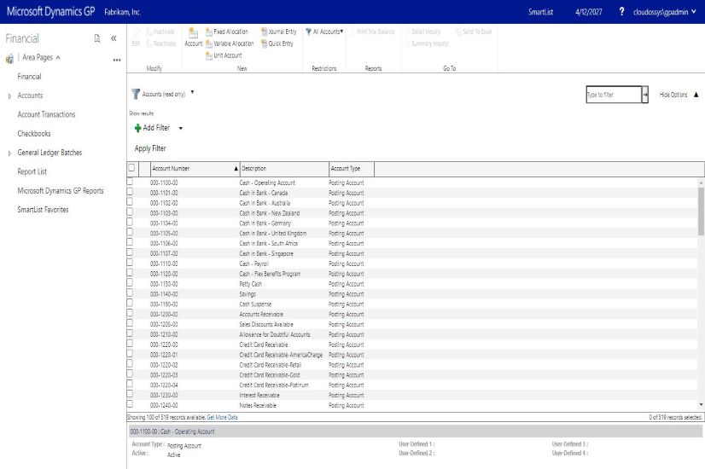This screenshot has width=705, height=469.
Task: Create a new Unit Account
Action: [x=224, y=55]
